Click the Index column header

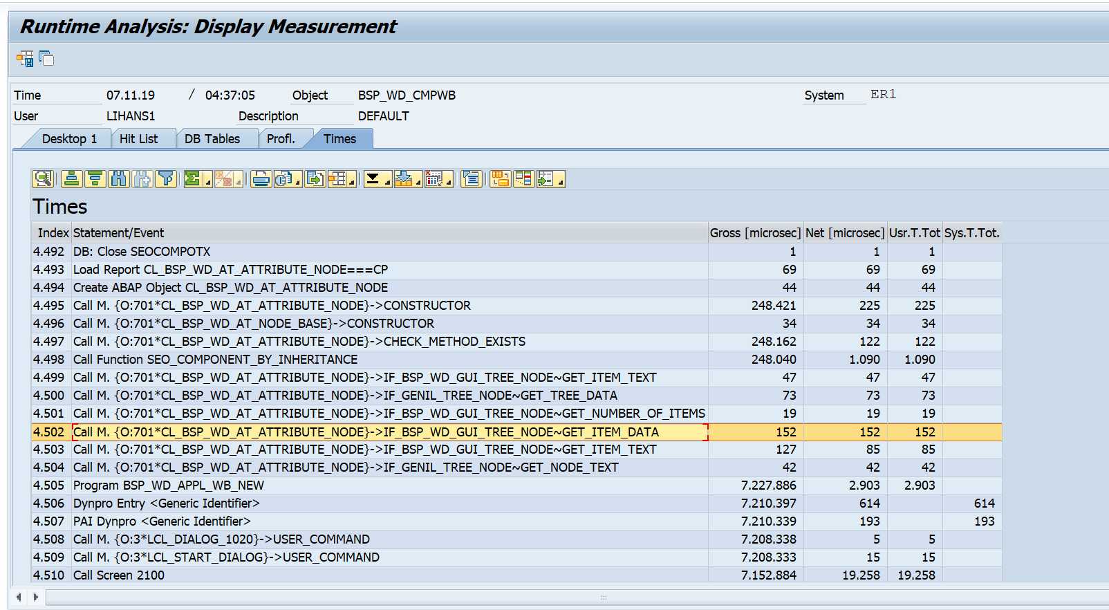tap(52, 233)
